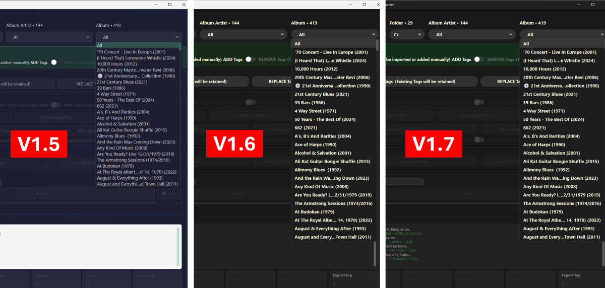Open Album Artist dropdown in V1.6 window
Viewport: 605px width, 288px height.
pyautogui.click(x=244, y=35)
